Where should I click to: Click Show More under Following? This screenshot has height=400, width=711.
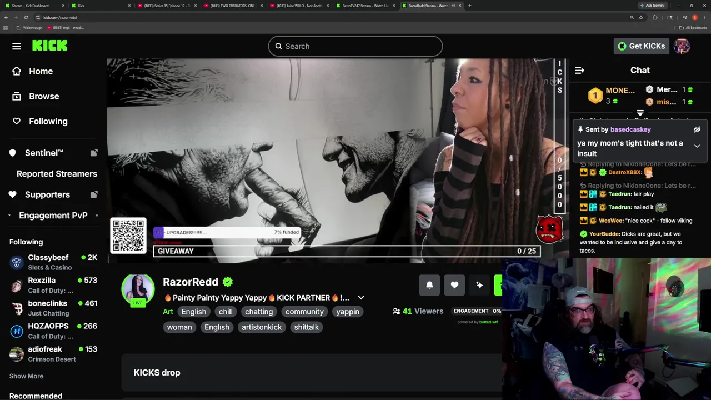coord(26,376)
